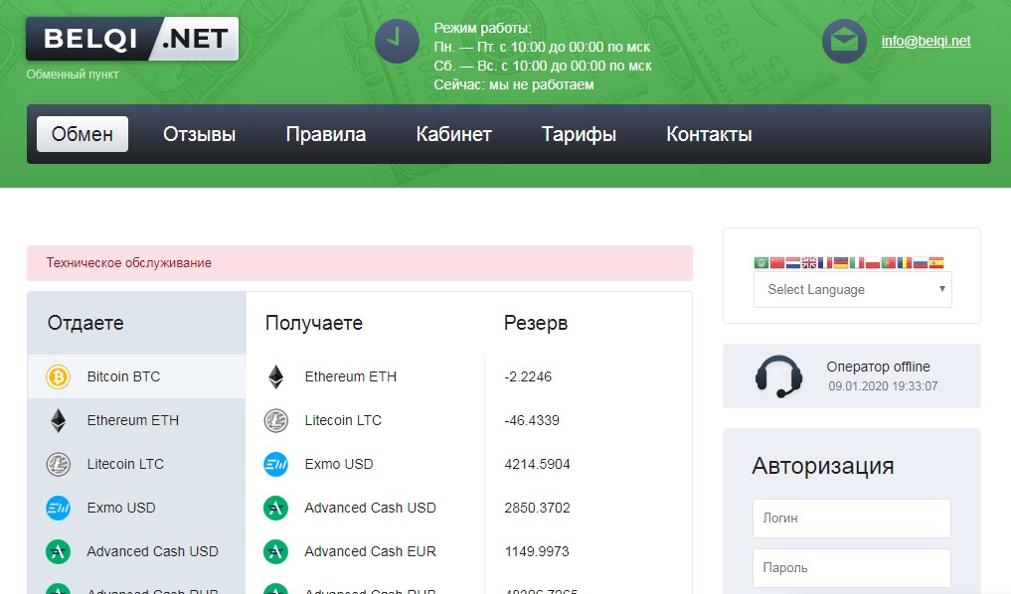Click Ethereum icon in the Отдаете column
Screen dimensions: 1011x594
(58, 420)
